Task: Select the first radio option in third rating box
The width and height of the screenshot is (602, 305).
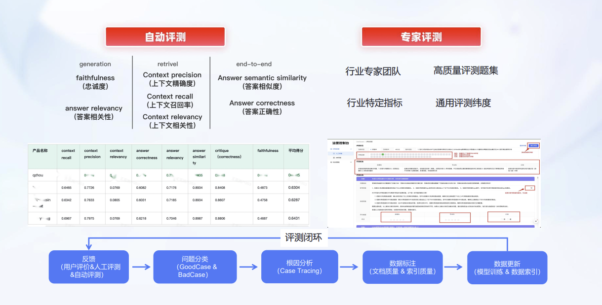Action: (503, 219)
